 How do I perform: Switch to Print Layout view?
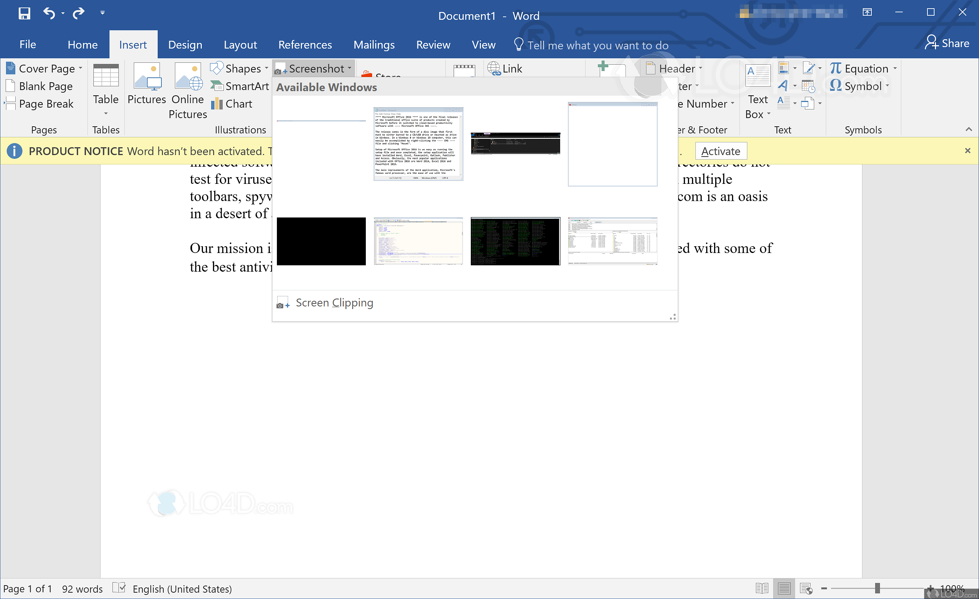[x=784, y=588]
